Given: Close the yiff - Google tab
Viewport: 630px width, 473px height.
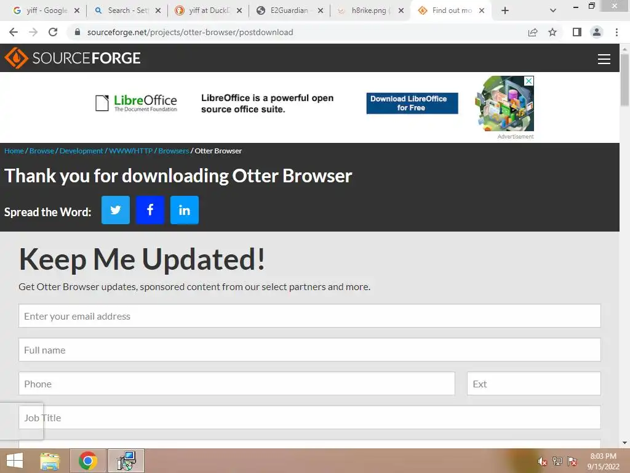Looking at the screenshot, I should coord(77,10).
